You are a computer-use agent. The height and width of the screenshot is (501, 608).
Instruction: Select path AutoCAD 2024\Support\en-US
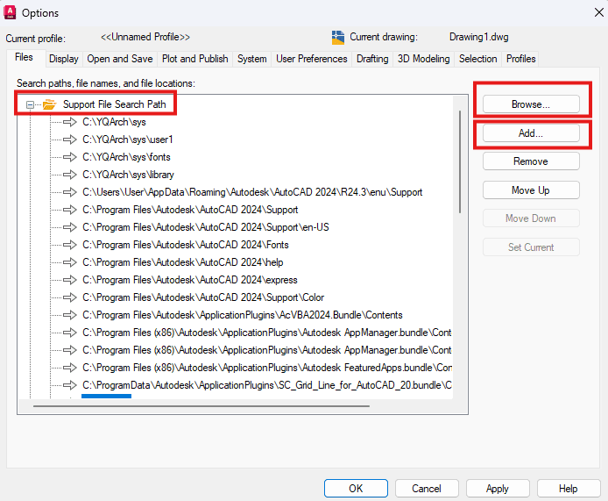point(206,227)
